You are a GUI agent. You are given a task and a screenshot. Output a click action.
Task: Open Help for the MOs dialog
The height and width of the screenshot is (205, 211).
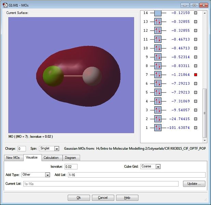click(x=127, y=198)
